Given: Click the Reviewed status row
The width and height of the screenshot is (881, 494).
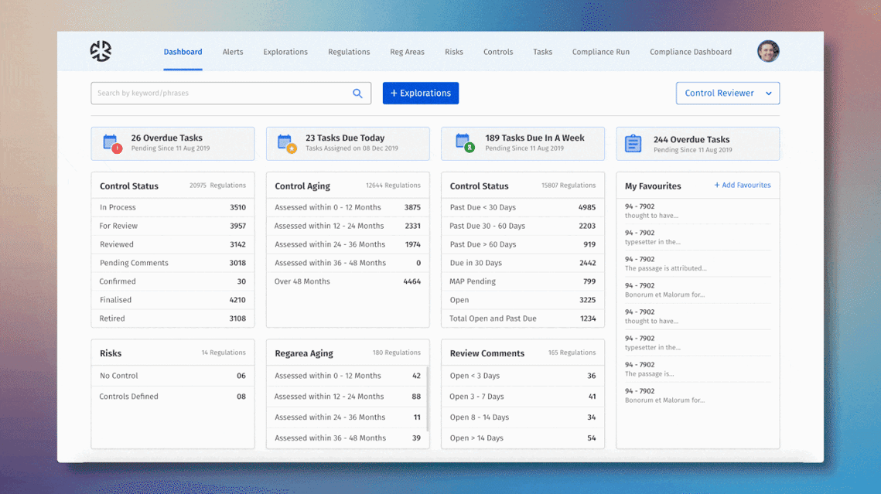Looking at the screenshot, I should [172, 244].
